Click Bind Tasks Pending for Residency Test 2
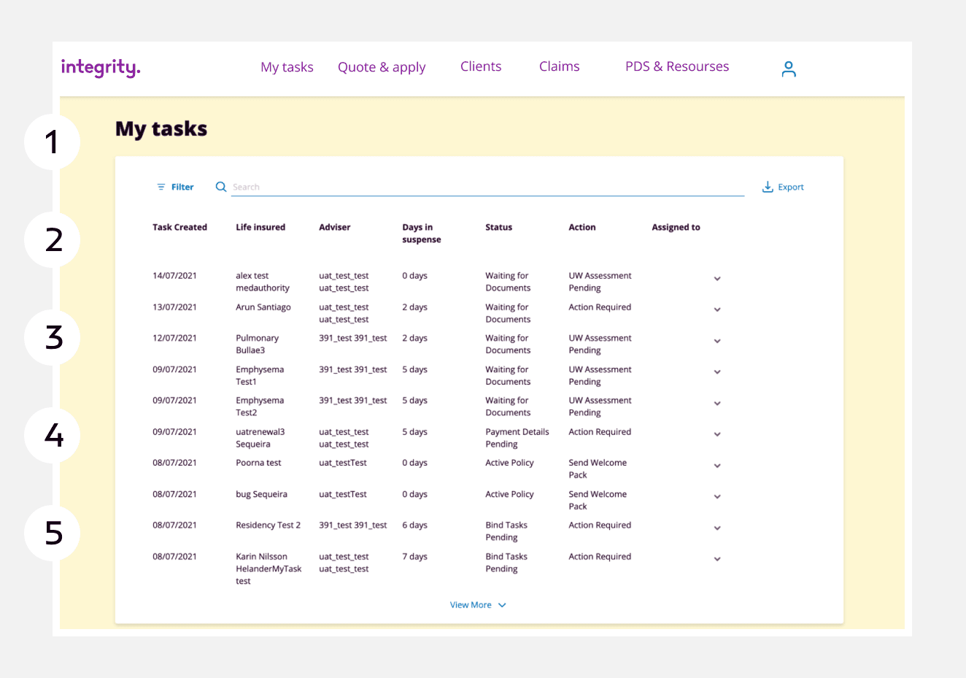Screen dimensions: 966x678 [506, 531]
